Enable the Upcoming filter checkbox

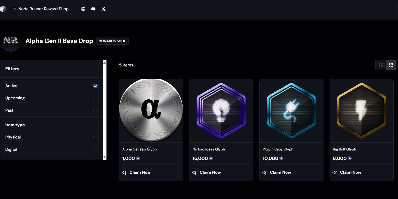pos(95,98)
